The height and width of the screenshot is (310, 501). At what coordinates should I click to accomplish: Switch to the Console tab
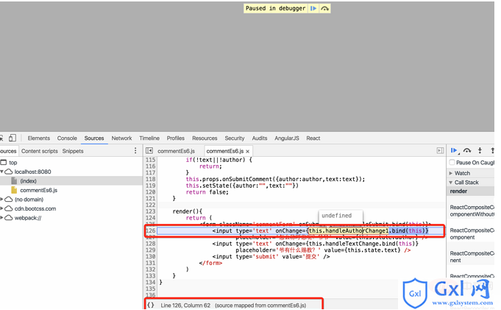tap(67, 138)
